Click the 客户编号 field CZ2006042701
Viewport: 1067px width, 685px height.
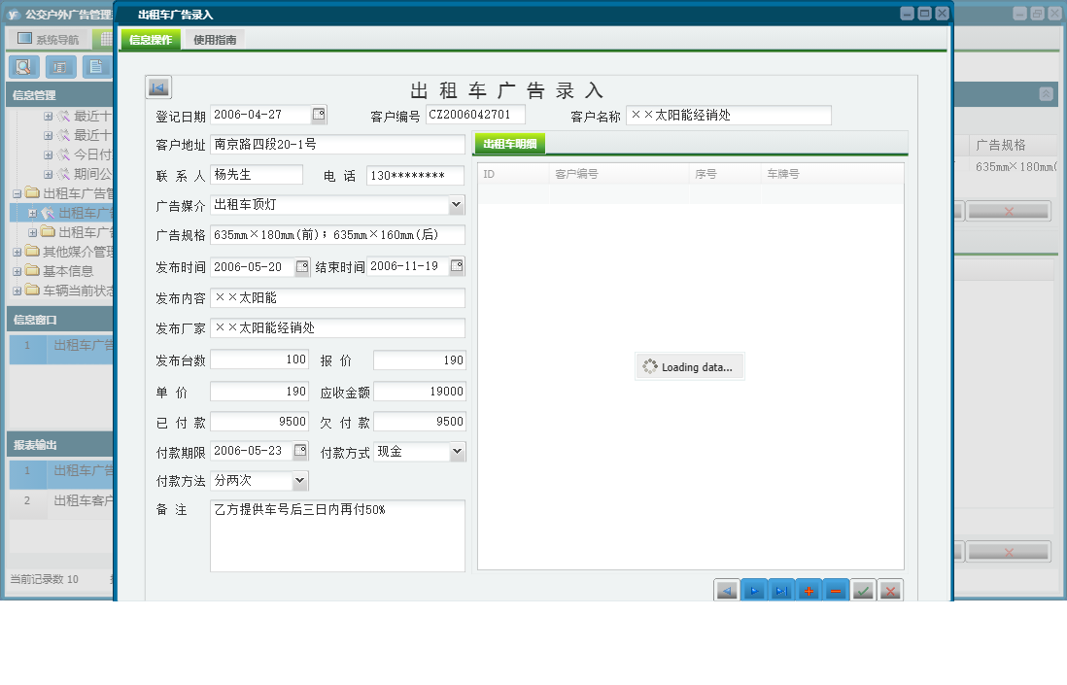point(475,115)
